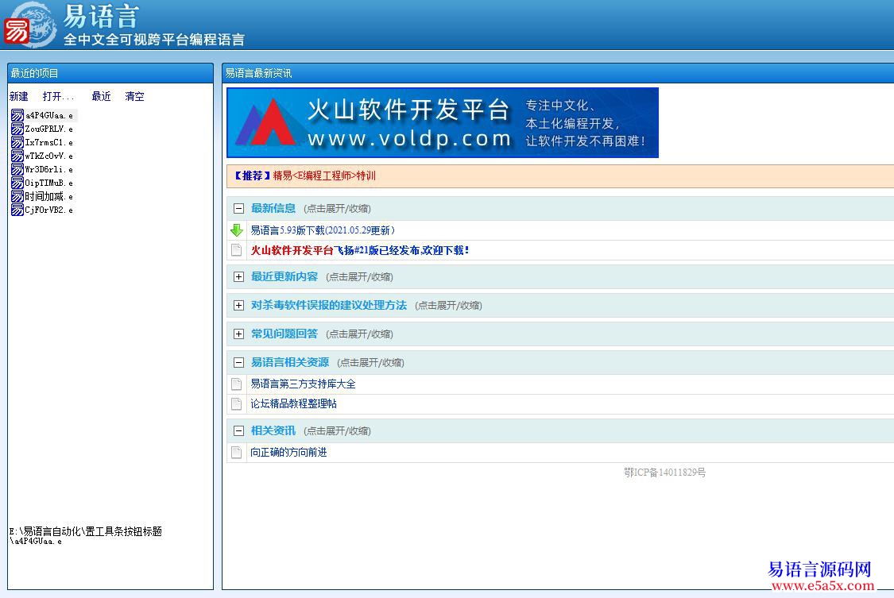894x598 pixels.
Task: Click 清空 to clear recent projects
Action: click(x=134, y=97)
